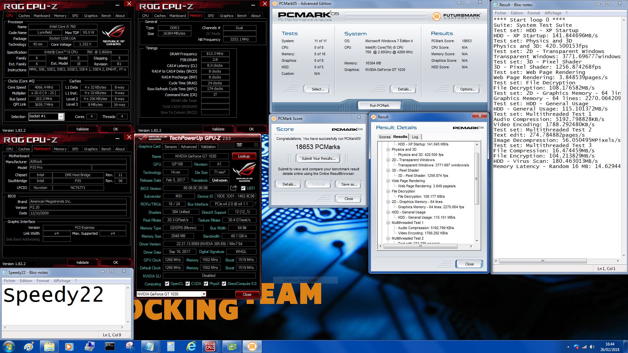Open the GPU-Z hamburger menu icon
The width and height of the screenshot is (628, 353).
[x=256, y=145]
